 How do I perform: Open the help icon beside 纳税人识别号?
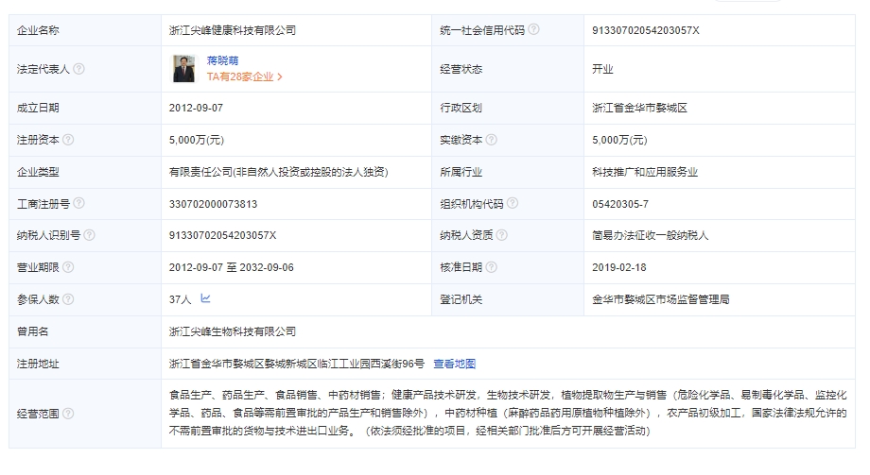(x=89, y=235)
